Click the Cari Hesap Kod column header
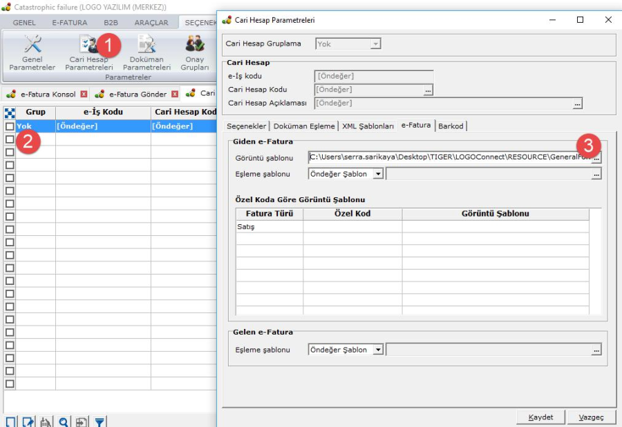This screenshot has height=427, width=622. [x=184, y=112]
